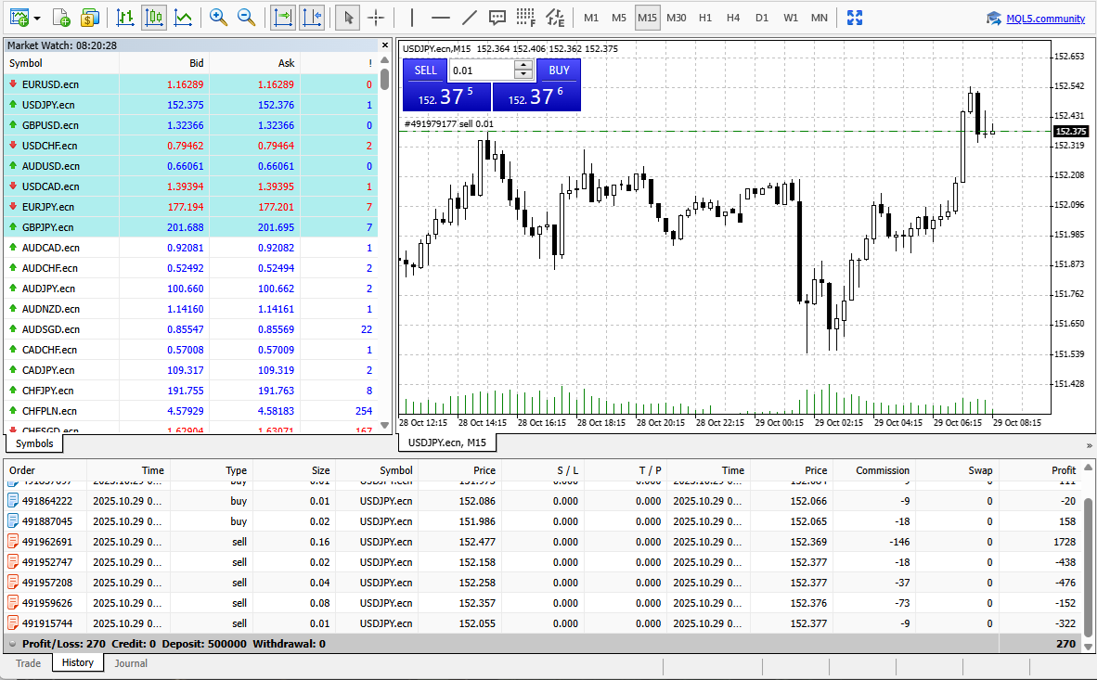Open the new chart dropdown arrow
This screenshot has width=1097, height=680.
36,18
